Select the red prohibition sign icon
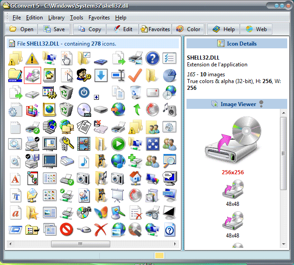The height and width of the screenshot is (265, 294). point(66,229)
